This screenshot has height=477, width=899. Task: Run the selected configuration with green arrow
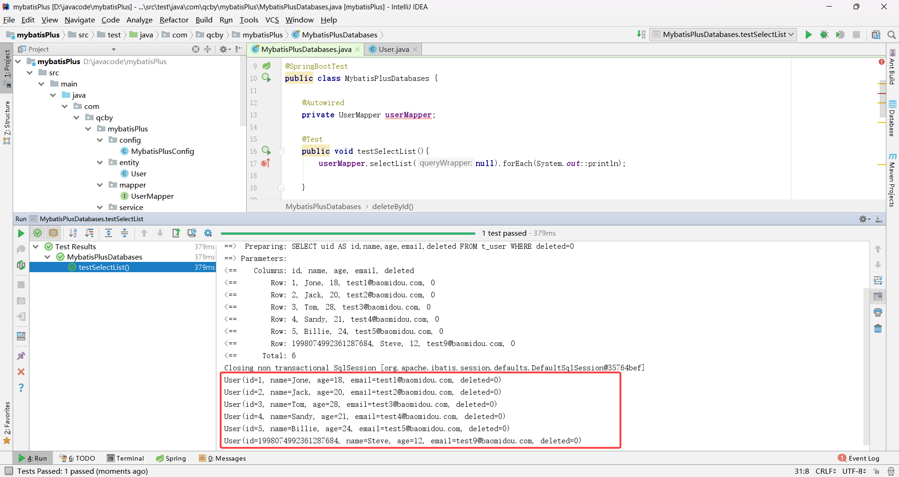coord(808,35)
